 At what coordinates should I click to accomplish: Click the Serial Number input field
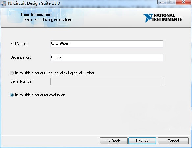tap(107, 81)
